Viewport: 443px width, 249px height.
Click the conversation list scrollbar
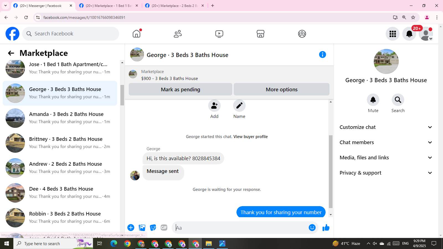pos(122,95)
